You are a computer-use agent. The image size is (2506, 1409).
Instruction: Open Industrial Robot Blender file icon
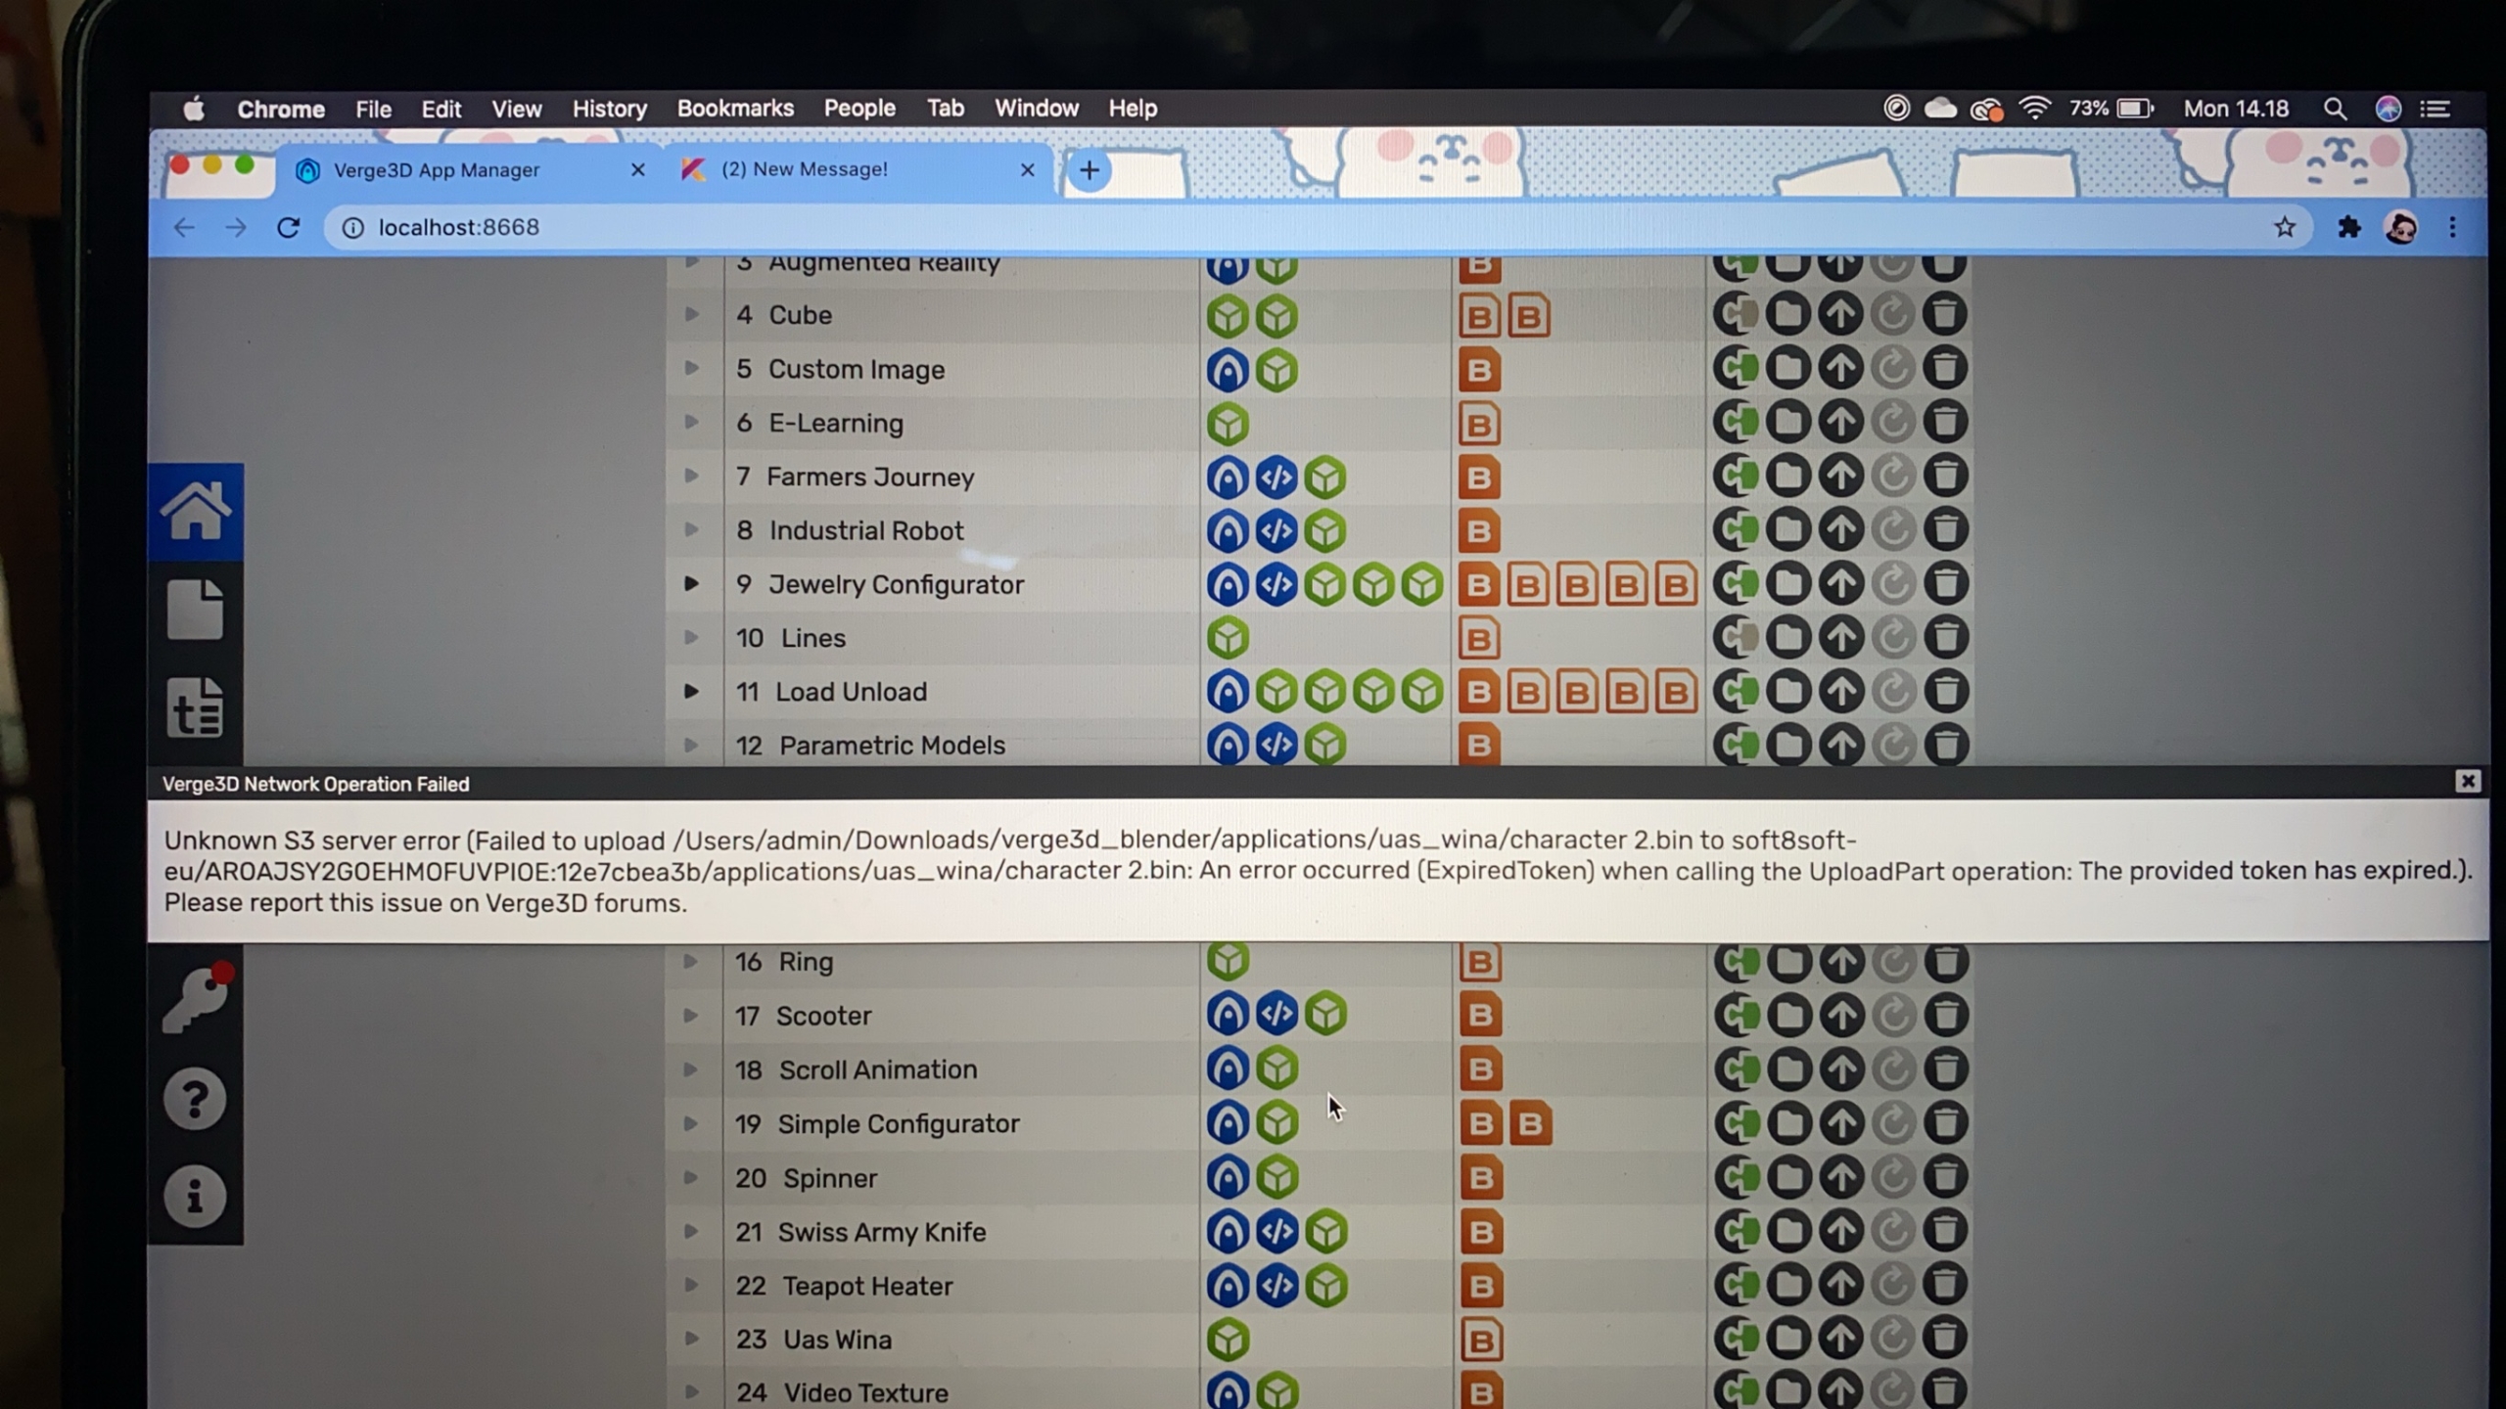[x=1479, y=531]
